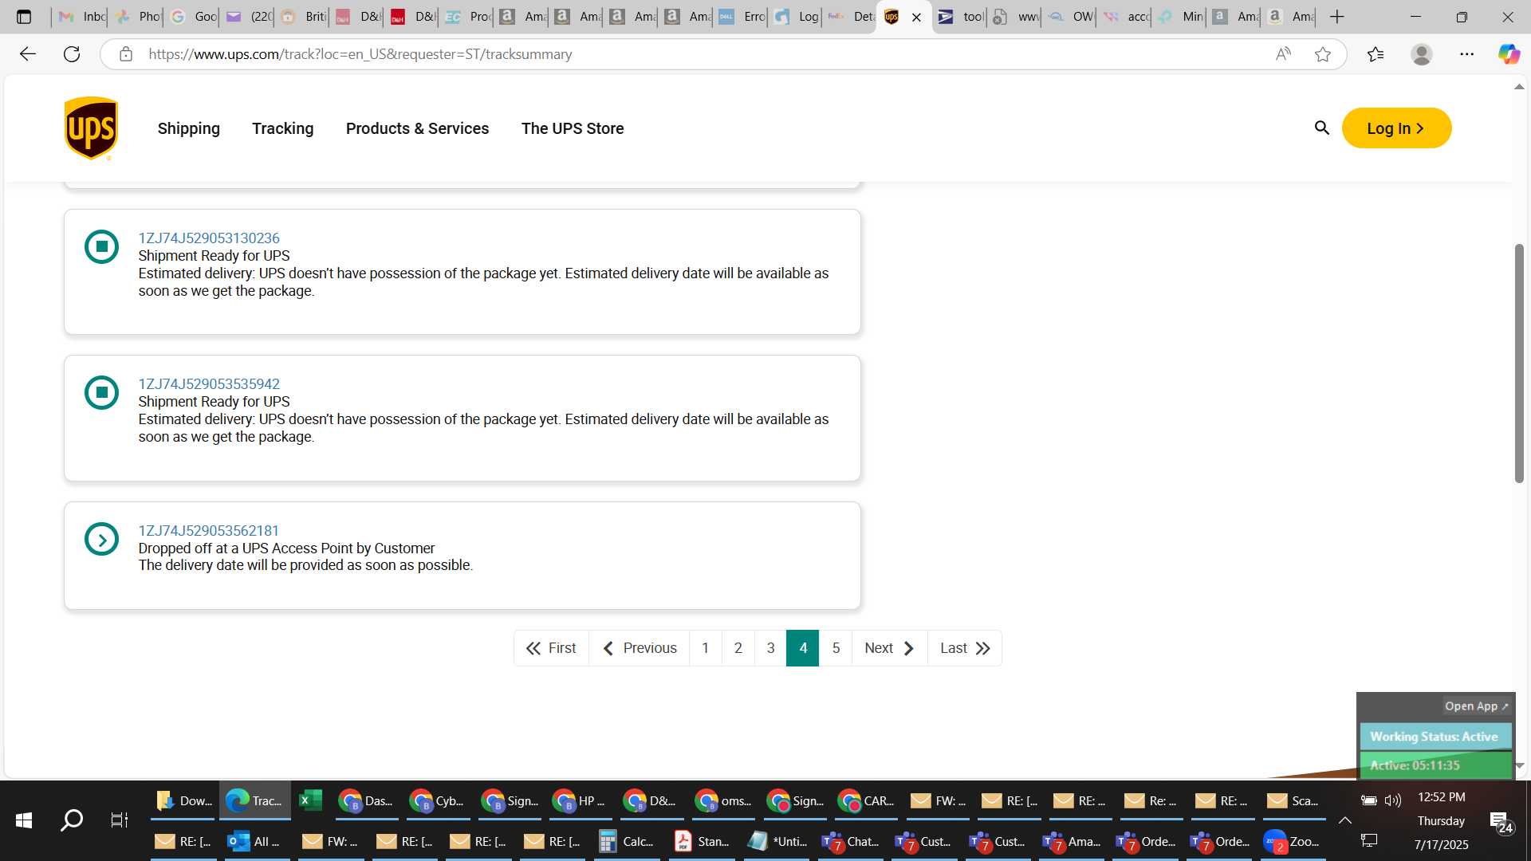Add this page to favorites star
Viewport: 1531px width, 861px height.
coord(1323,54)
